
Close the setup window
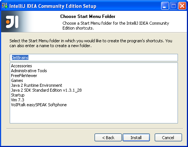tap(182, 6)
